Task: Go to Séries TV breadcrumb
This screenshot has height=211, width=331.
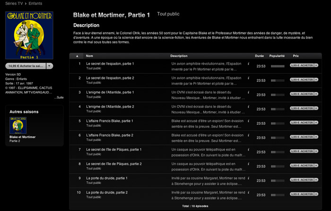Action: click(14, 3)
